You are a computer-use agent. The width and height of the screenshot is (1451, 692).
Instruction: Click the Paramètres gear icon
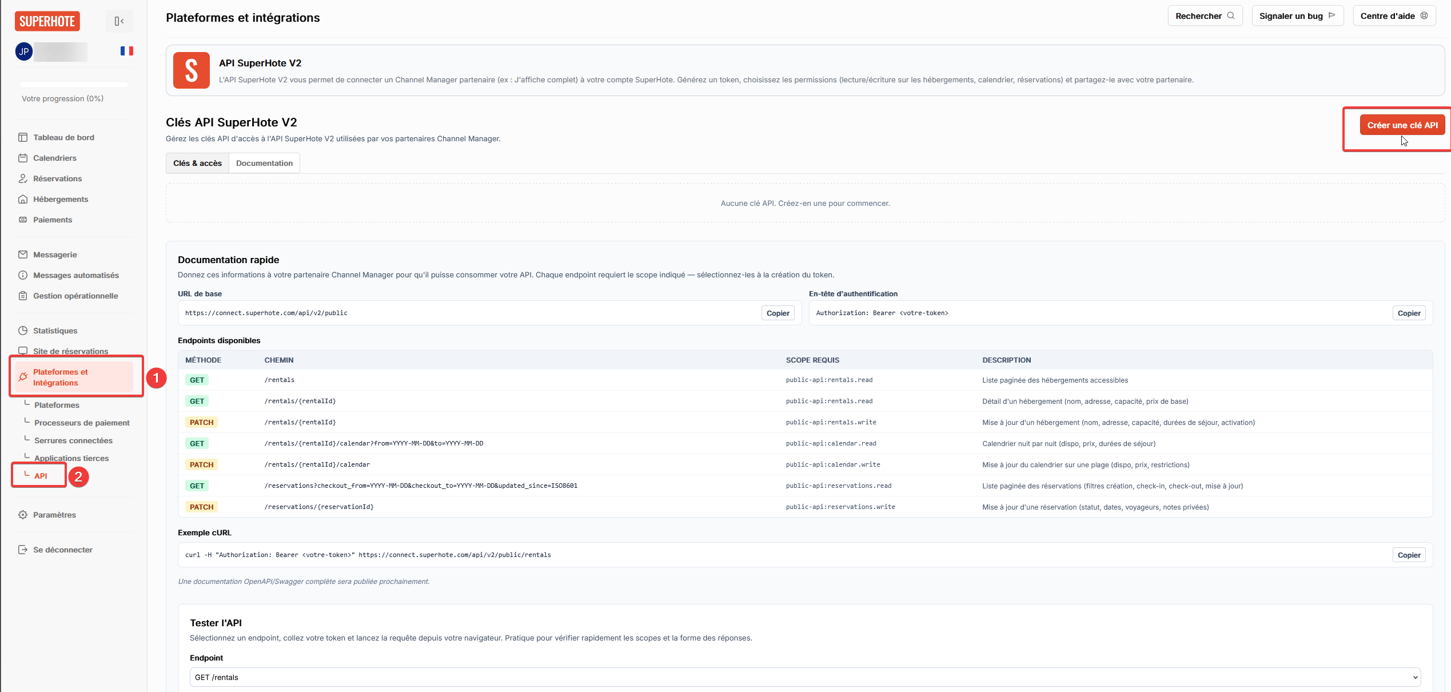point(23,515)
